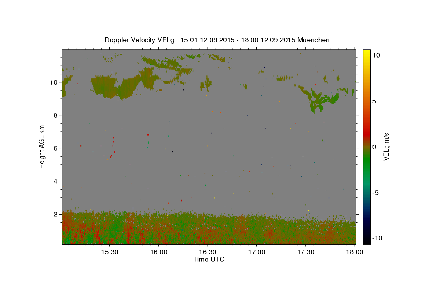Click the 15:30 time axis label
The height and width of the screenshot is (293, 440).
109,252
